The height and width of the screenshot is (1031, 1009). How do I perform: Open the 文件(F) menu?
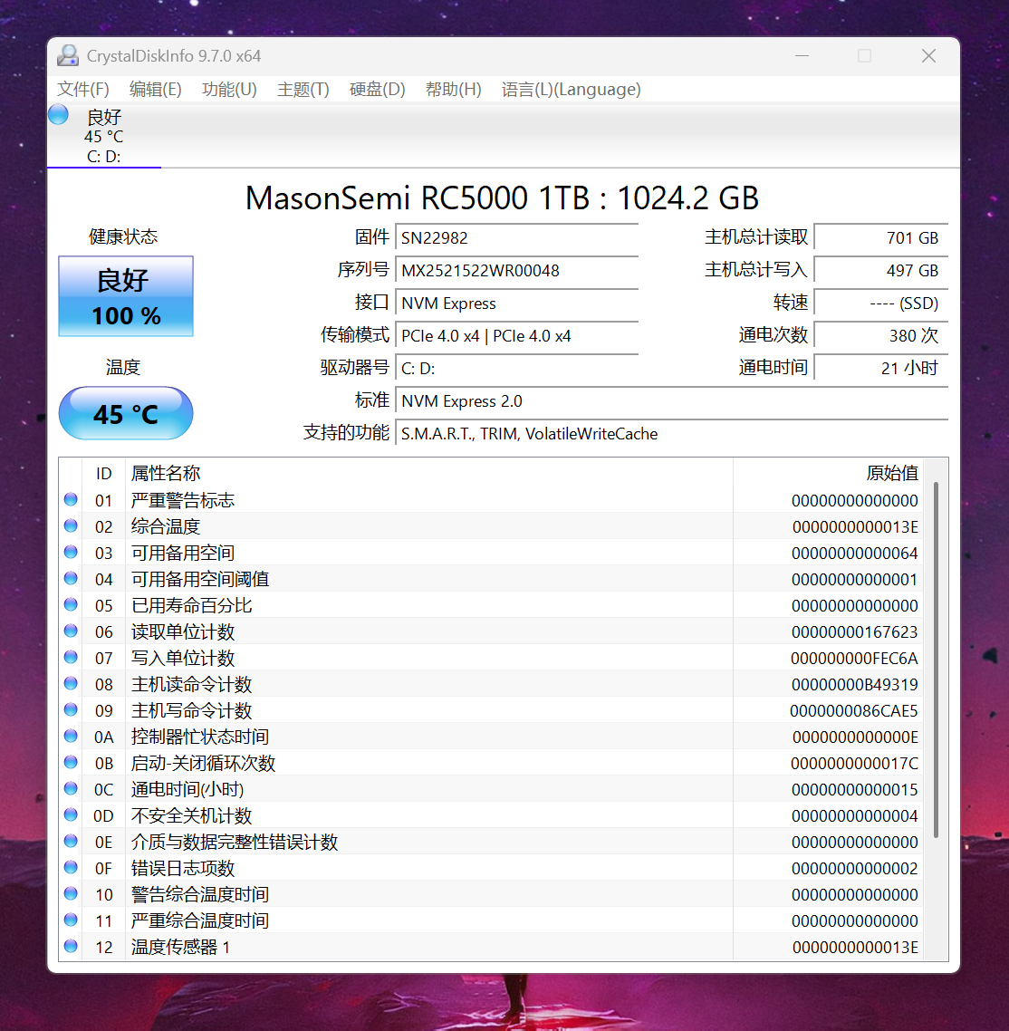click(82, 90)
